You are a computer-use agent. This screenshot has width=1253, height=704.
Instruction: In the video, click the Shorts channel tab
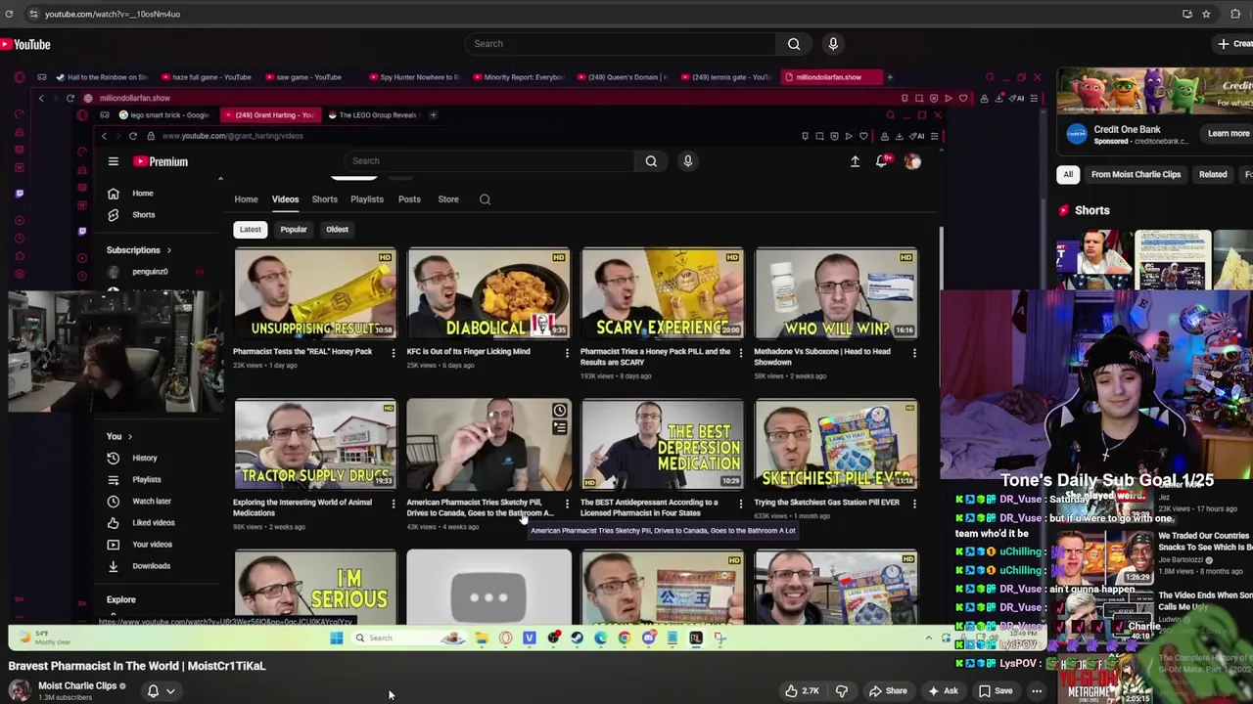coord(324,199)
